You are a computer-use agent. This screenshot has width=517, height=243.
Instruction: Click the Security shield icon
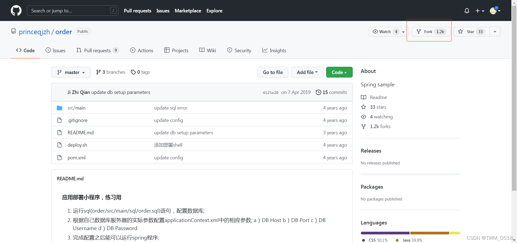(x=230, y=50)
